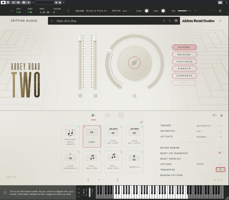Select the Compress control button

(184, 76)
